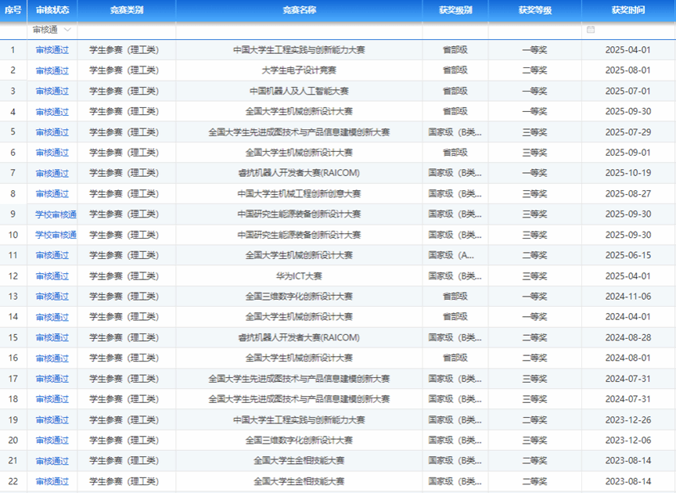Click the 获奖级别 filter input field
The width and height of the screenshot is (676, 493).
coord(455,30)
